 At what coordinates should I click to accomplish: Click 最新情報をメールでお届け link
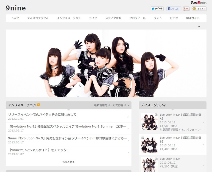(111, 105)
